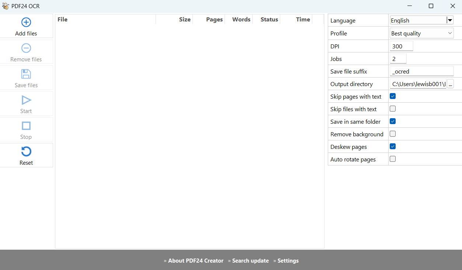Click Search update link

click(250, 261)
